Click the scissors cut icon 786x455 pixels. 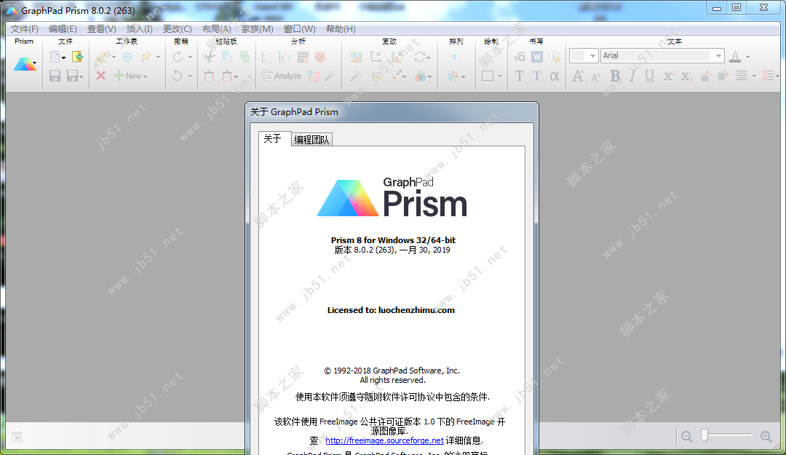pyautogui.click(x=209, y=57)
